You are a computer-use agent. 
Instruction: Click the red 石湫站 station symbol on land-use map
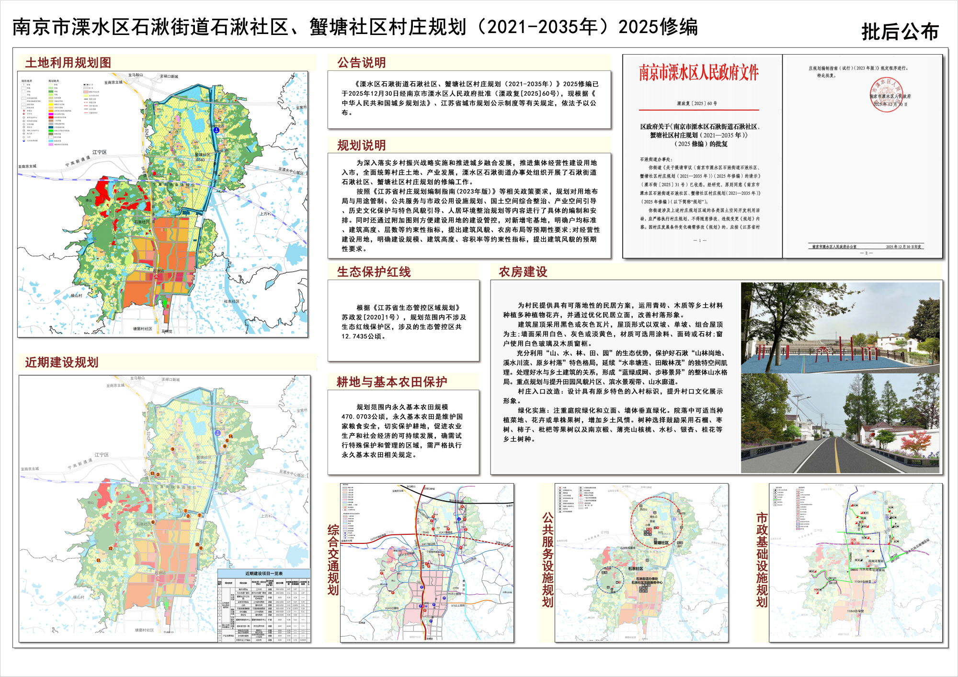coord(157,276)
